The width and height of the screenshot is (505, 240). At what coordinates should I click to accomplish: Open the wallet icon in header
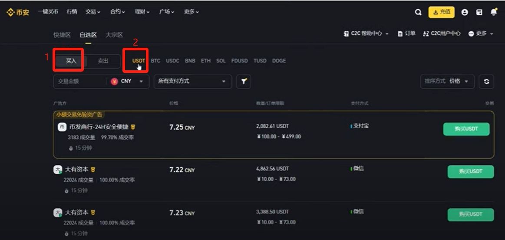click(479, 13)
